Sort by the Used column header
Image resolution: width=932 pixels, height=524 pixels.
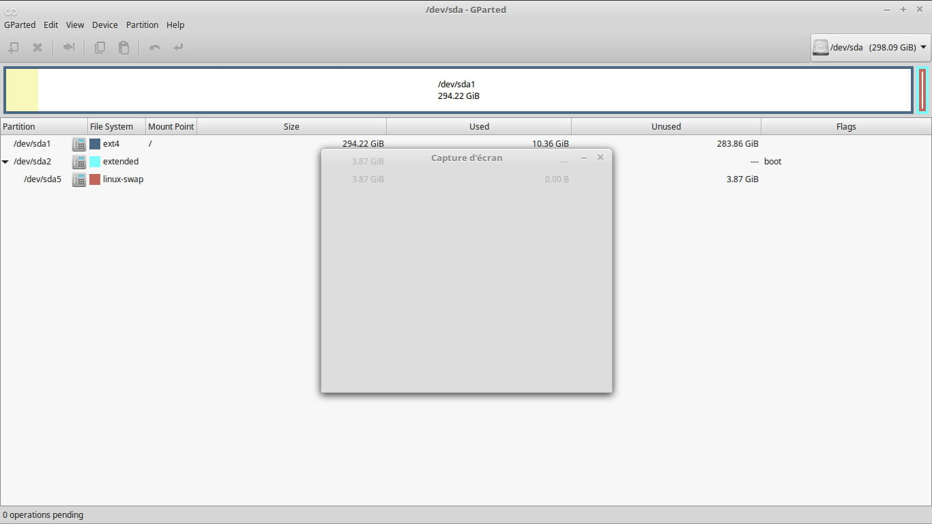[479, 126]
